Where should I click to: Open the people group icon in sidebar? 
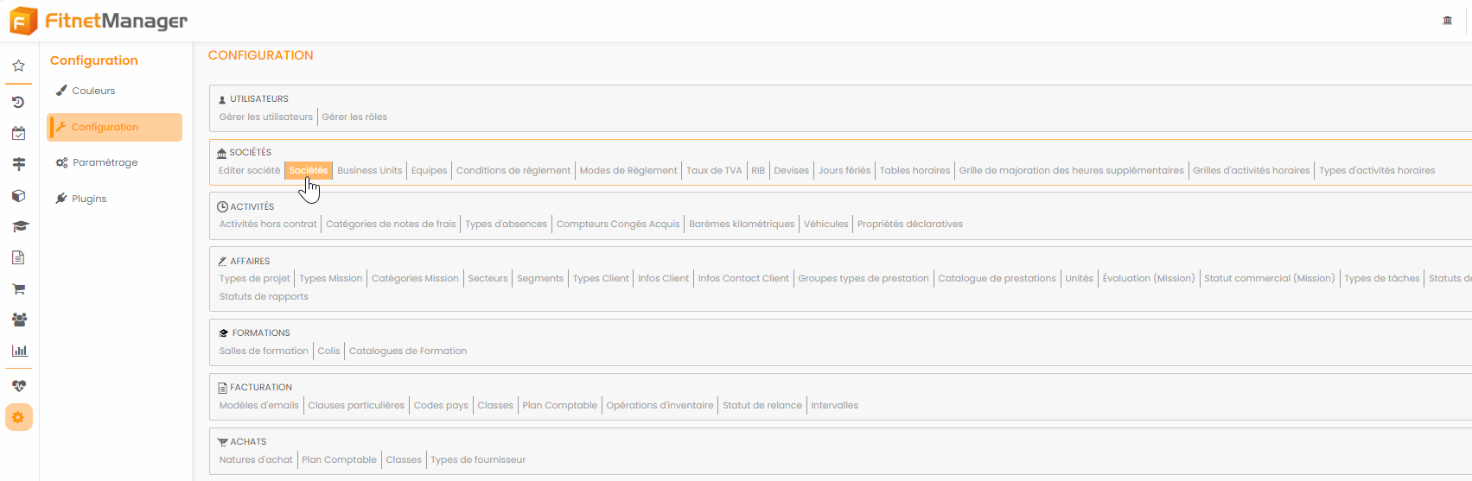18,320
